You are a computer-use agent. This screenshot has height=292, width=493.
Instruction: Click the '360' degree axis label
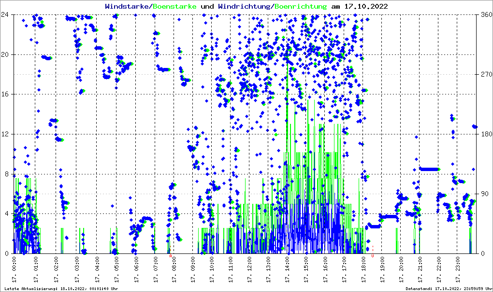487,15
